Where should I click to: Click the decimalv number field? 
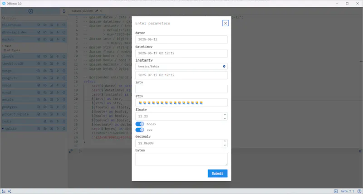179,143
